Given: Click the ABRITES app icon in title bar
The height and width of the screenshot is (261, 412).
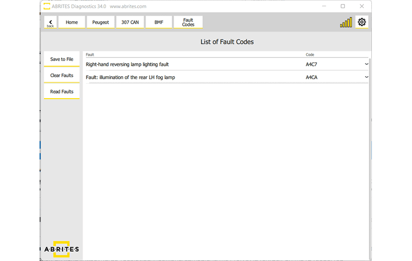Looking at the screenshot, I should pos(45,6).
